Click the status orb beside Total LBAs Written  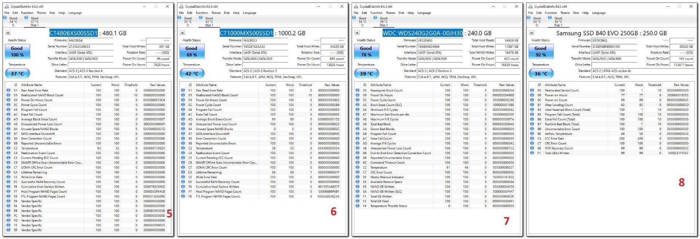[x=532, y=153]
